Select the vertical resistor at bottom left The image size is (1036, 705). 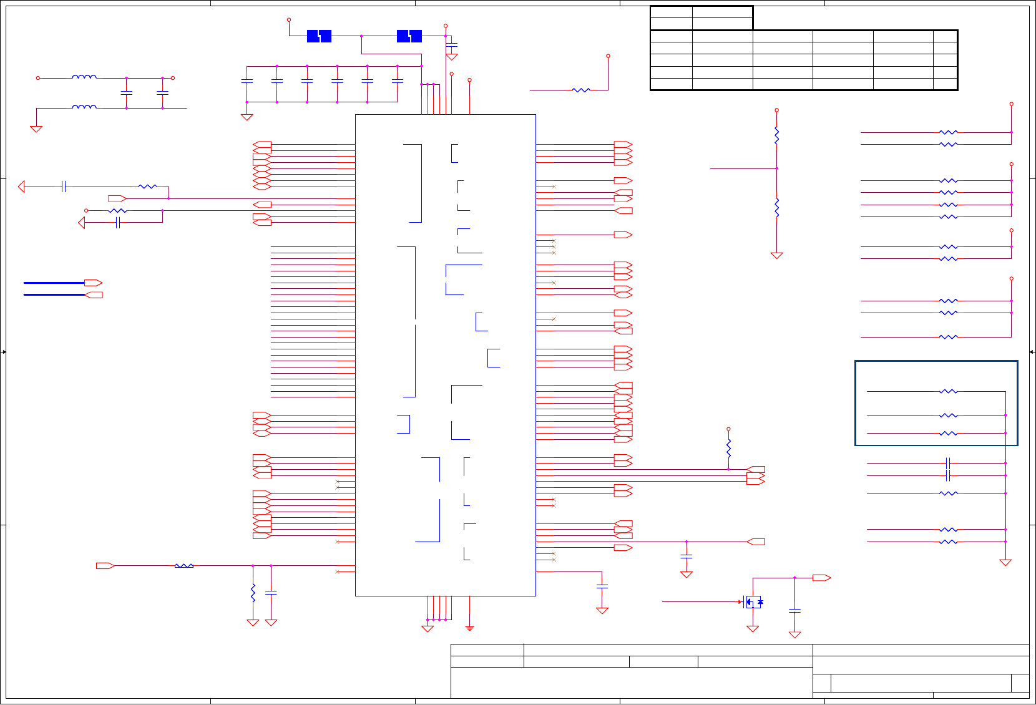click(x=253, y=593)
